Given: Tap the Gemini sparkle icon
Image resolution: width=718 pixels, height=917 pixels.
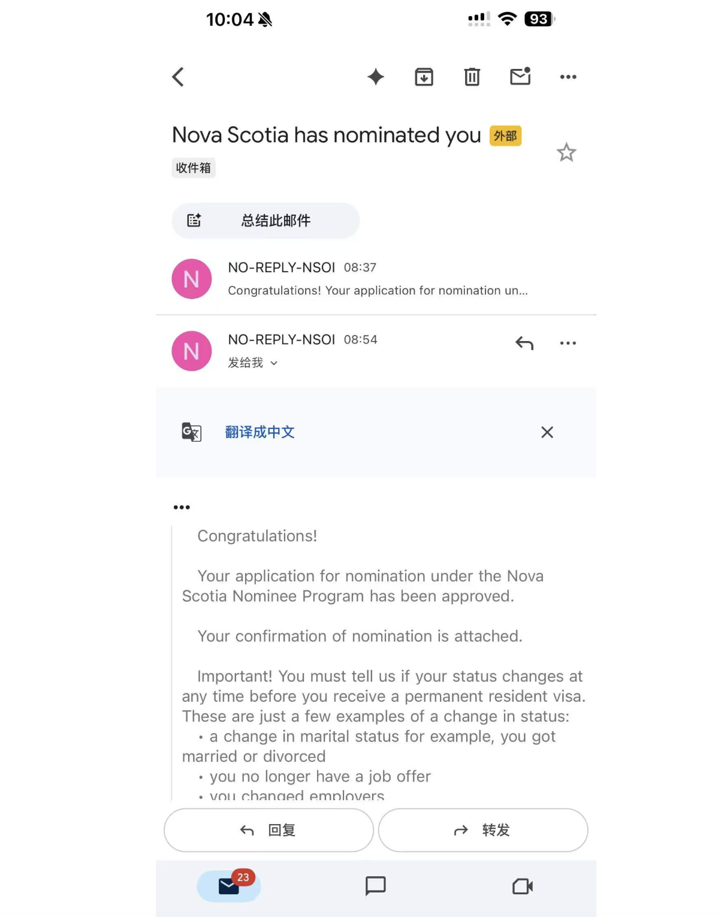Looking at the screenshot, I should click(x=376, y=77).
